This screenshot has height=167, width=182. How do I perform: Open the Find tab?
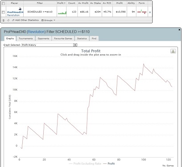click(x=94, y=39)
